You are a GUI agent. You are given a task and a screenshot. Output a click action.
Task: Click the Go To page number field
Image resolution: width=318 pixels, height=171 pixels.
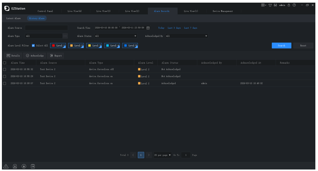coord(185,155)
